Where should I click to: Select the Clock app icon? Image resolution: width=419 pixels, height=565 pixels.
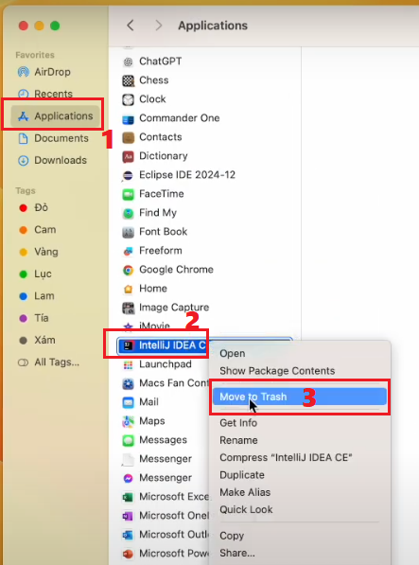pos(128,99)
